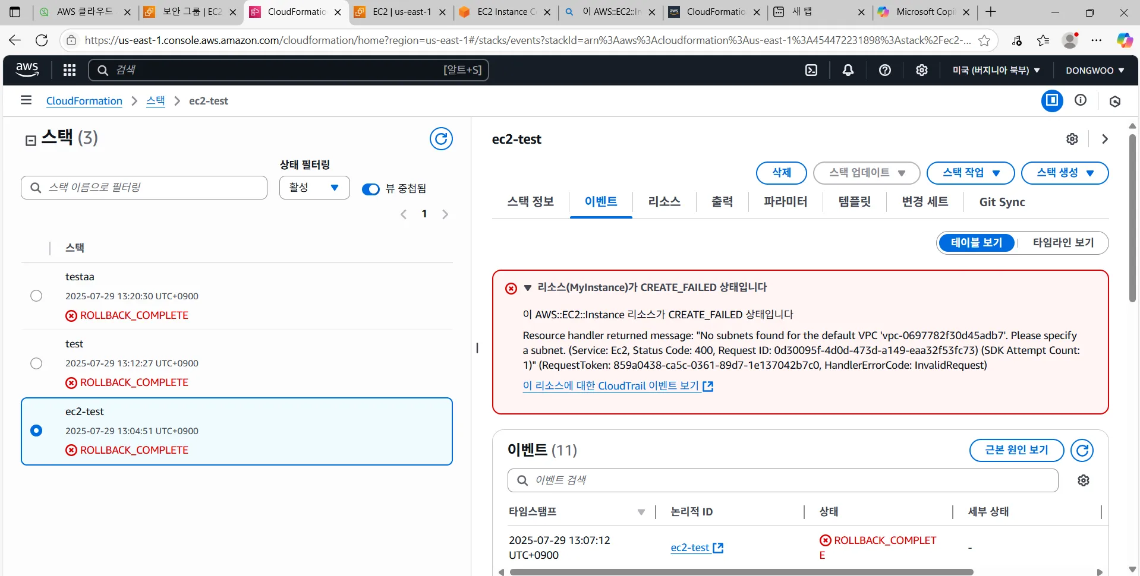Open the hexagon icon next to info

[x=1115, y=101]
